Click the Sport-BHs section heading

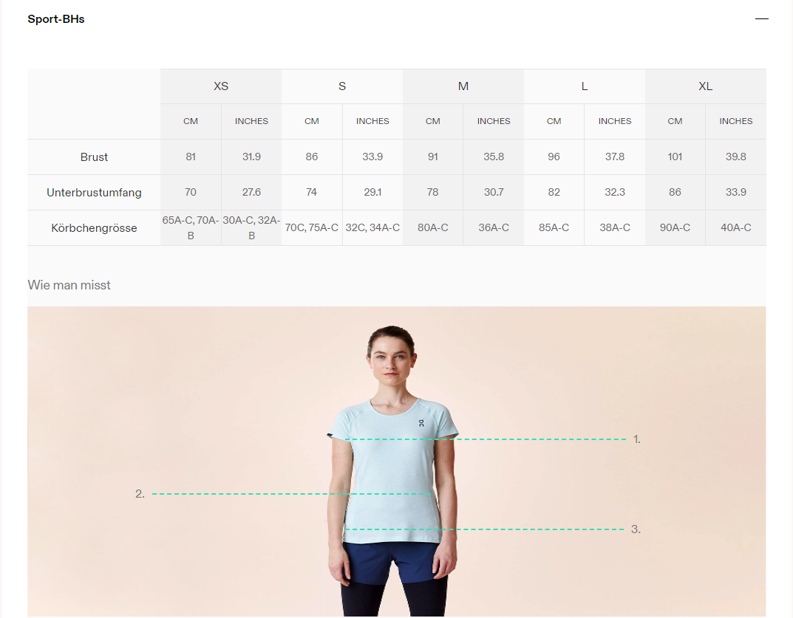(x=56, y=19)
